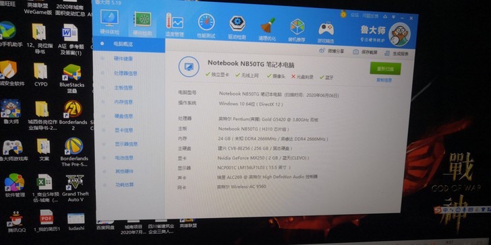Select 内存信息 in the sidebar
The width and height of the screenshot is (491, 245).
coord(123,102)
